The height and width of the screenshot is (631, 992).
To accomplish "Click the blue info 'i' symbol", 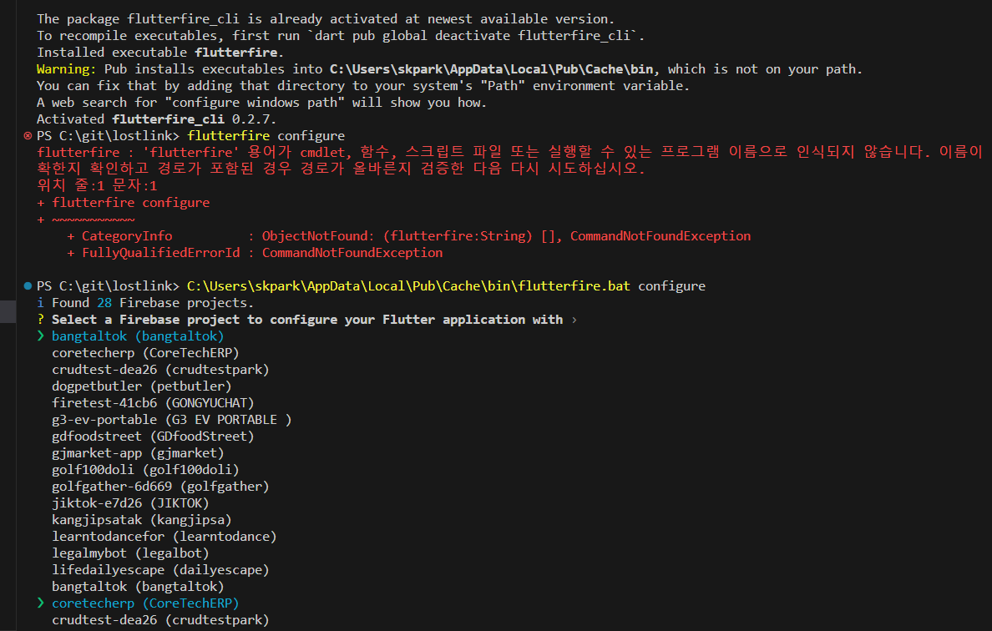I will (40, 303).
